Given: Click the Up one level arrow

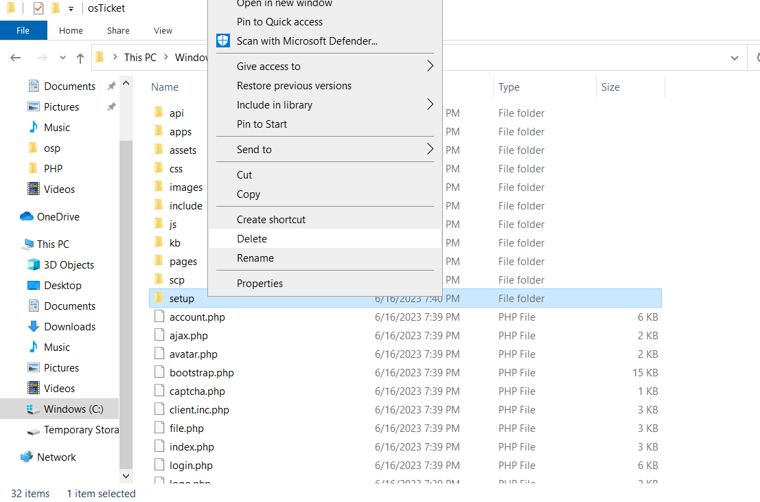Looking at the screenshot, I should 80,58.
